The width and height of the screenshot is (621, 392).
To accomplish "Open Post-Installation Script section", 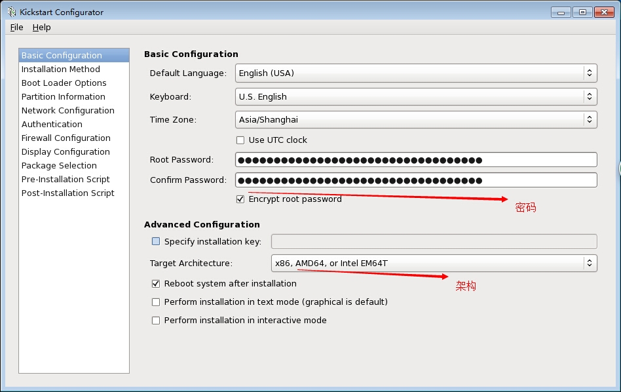I will pyautogui.click(x=74, y=193).
